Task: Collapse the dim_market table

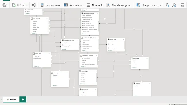Action: pyautogui.click(x=134, y=68)
